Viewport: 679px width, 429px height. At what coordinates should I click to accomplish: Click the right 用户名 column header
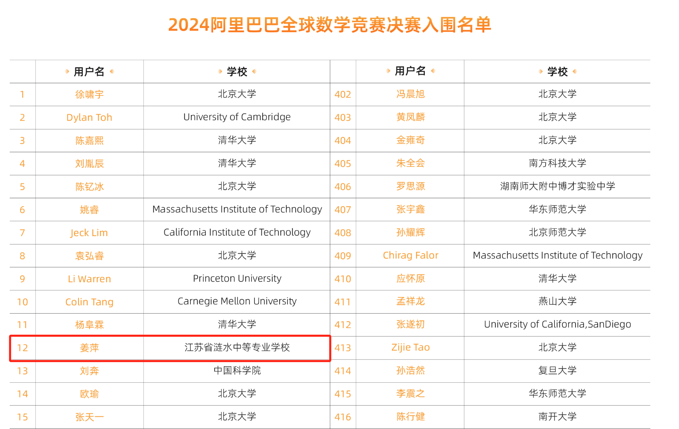click(410, 71)
